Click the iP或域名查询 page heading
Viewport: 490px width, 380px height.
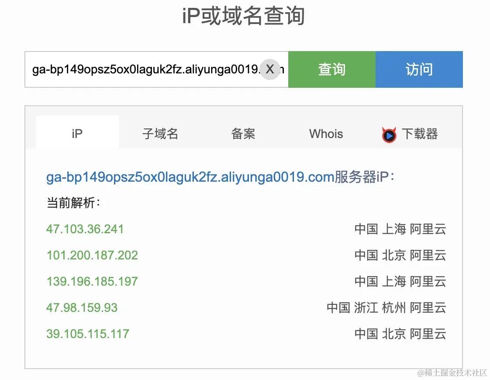point(243,16)
